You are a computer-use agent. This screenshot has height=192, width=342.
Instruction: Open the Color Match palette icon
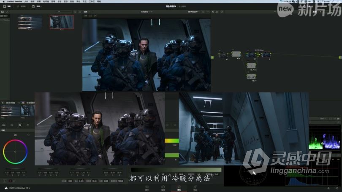[x=12, y=125]
